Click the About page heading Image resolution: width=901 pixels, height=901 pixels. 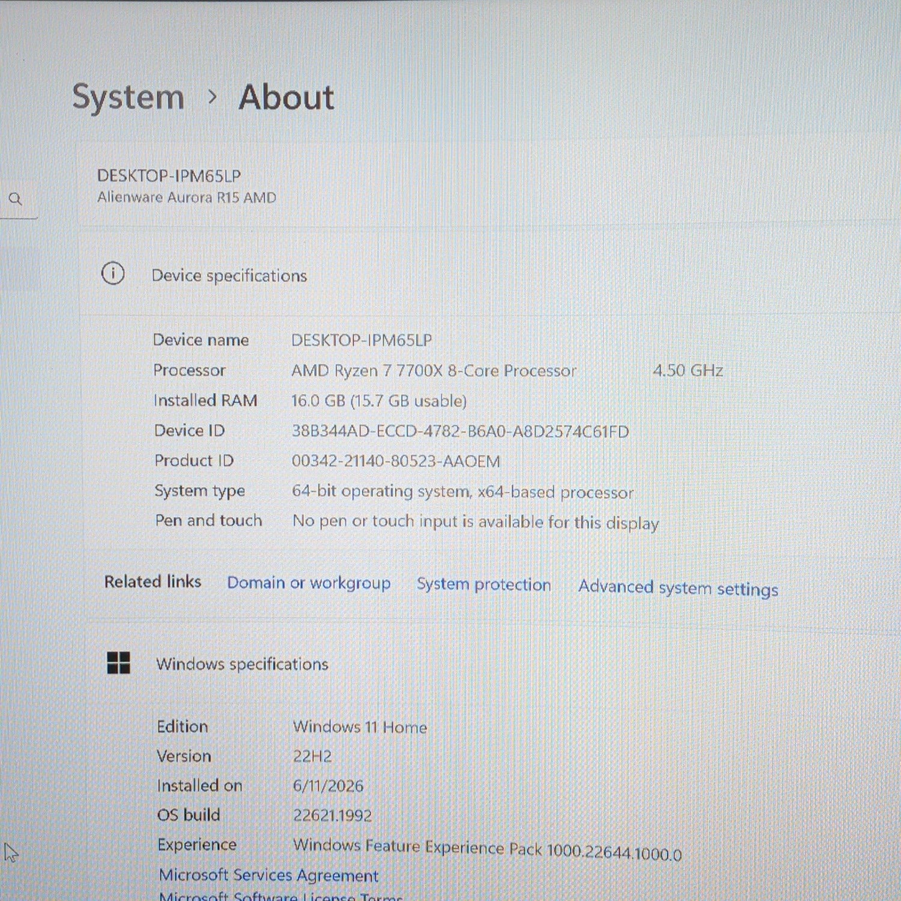click(x=287, y=97)
